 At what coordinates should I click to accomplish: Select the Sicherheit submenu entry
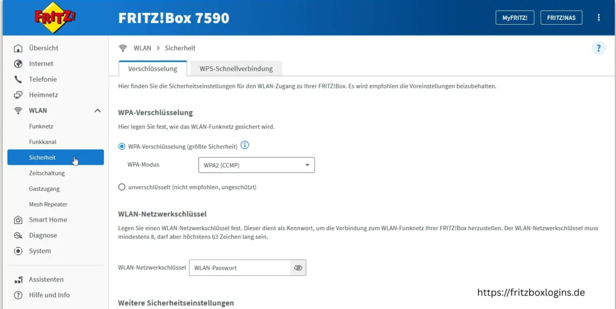[55, 158]
